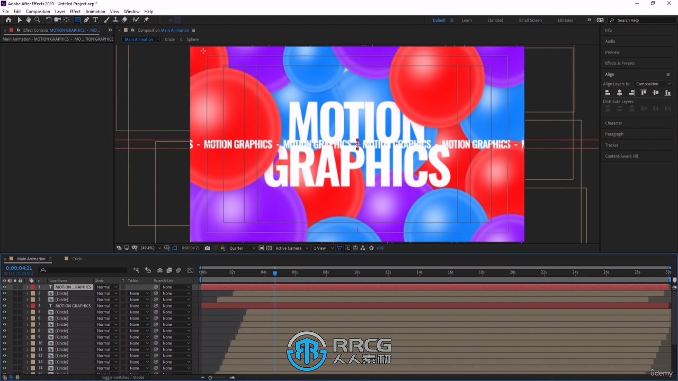Open Align Layers to Composition dropdown
Image resolution: width=678 pixels, height=381 pixels.
point(653,84)
